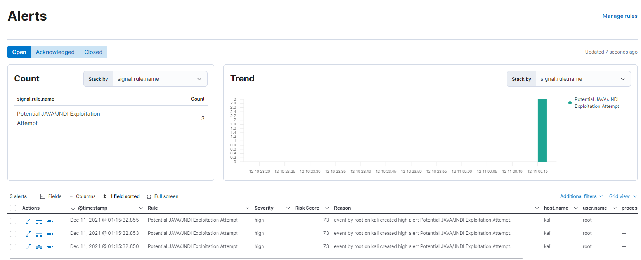
Task: Analyze event for the 01:15:32.850 alert
Action: 39,247
